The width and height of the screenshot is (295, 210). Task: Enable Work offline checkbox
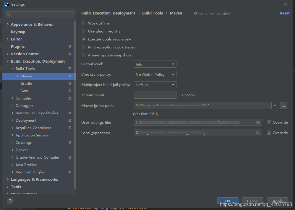click(84, 23)
